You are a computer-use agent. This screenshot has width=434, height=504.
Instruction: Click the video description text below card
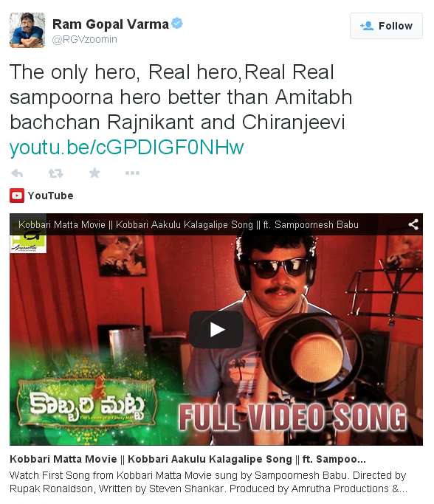(x=209, y=482)
